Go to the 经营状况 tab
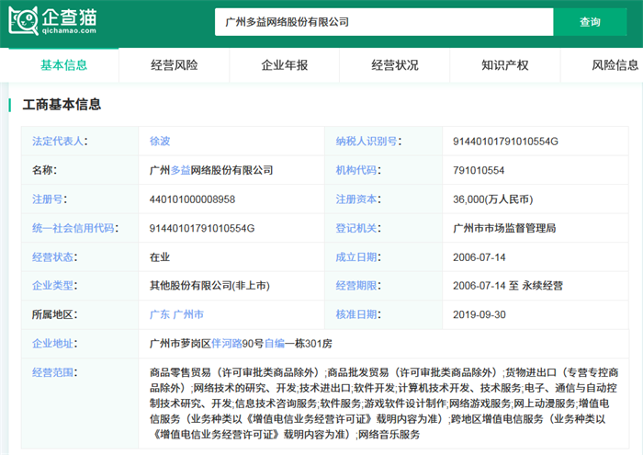643x455 pixels. (x=395, y=65)
